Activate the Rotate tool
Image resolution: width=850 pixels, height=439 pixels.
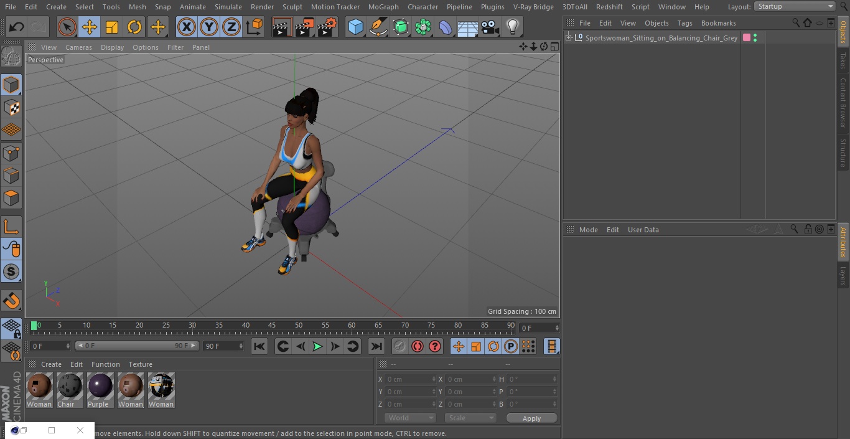point(134,27)
